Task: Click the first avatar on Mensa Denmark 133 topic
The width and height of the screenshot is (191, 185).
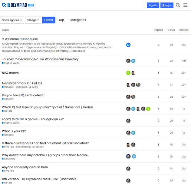Action: pos(128,85)
